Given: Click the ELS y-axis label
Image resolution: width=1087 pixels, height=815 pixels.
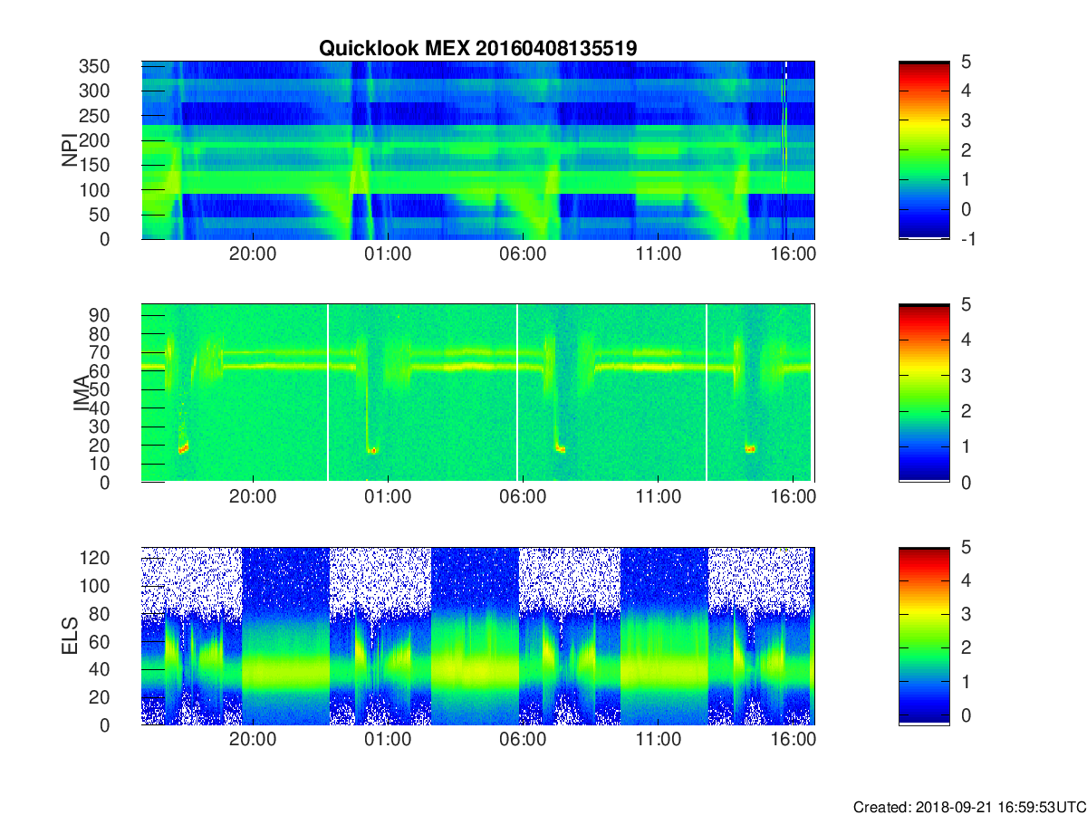Looking at the screenshot, I should [x=70, y=636].
